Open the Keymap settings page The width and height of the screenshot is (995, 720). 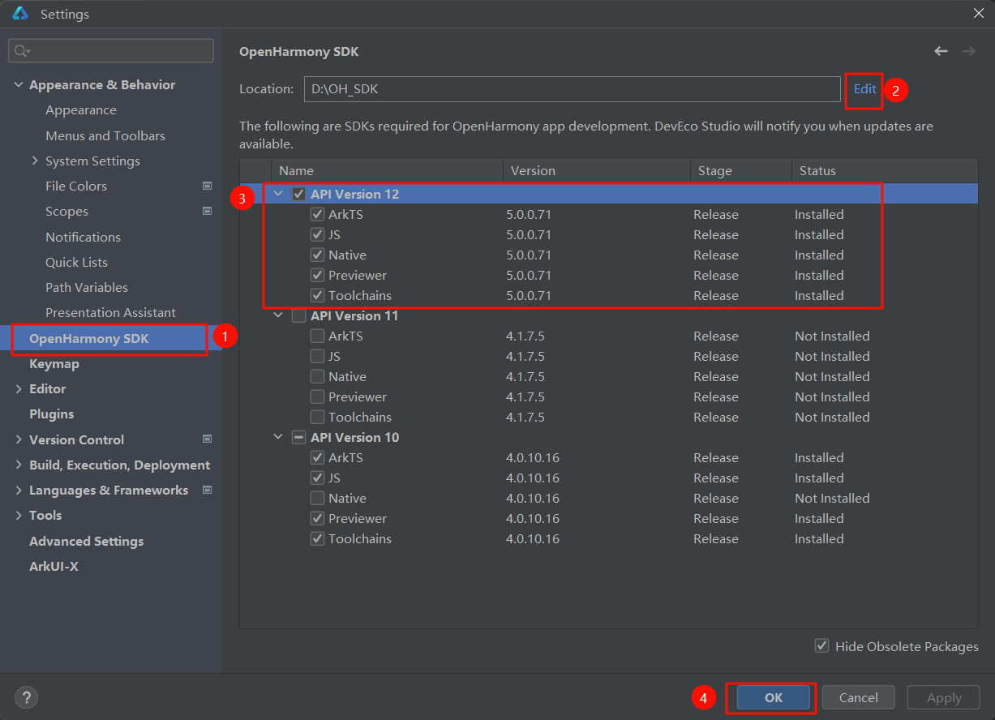(x=54, y=364)
